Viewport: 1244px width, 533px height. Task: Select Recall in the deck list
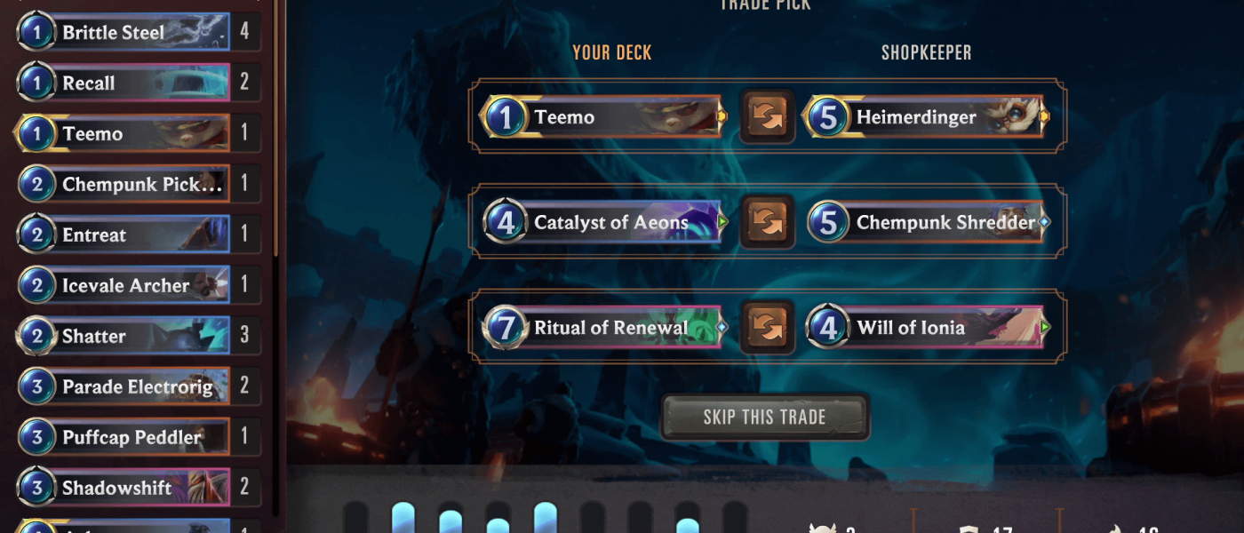[138, 83]
